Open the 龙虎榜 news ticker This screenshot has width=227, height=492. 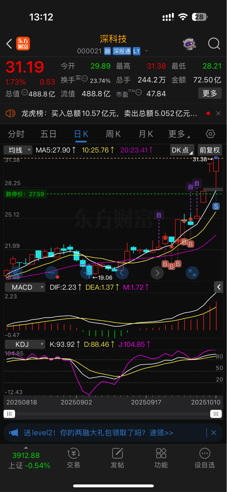click(x=109, y=113)
